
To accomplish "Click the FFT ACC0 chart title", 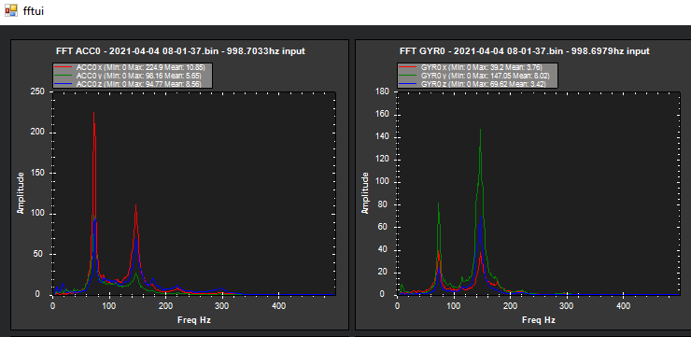I will click(x=180, y=51).
